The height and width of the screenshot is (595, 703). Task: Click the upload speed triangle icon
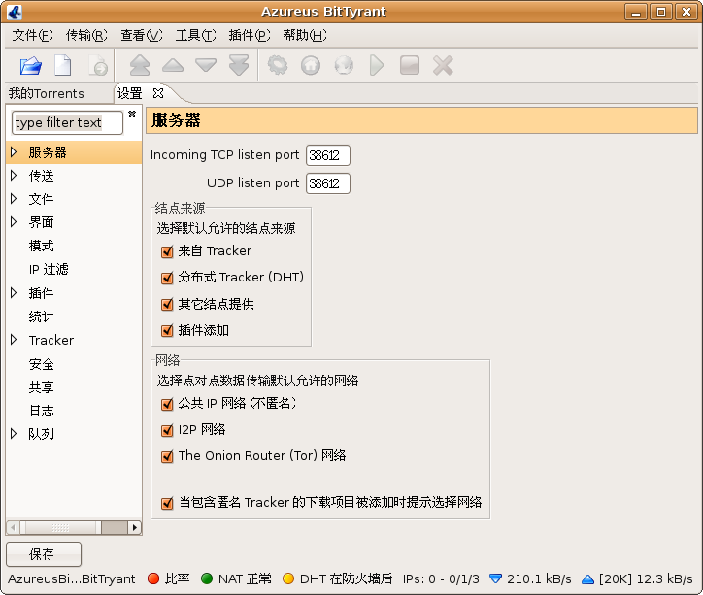[587, 579]
